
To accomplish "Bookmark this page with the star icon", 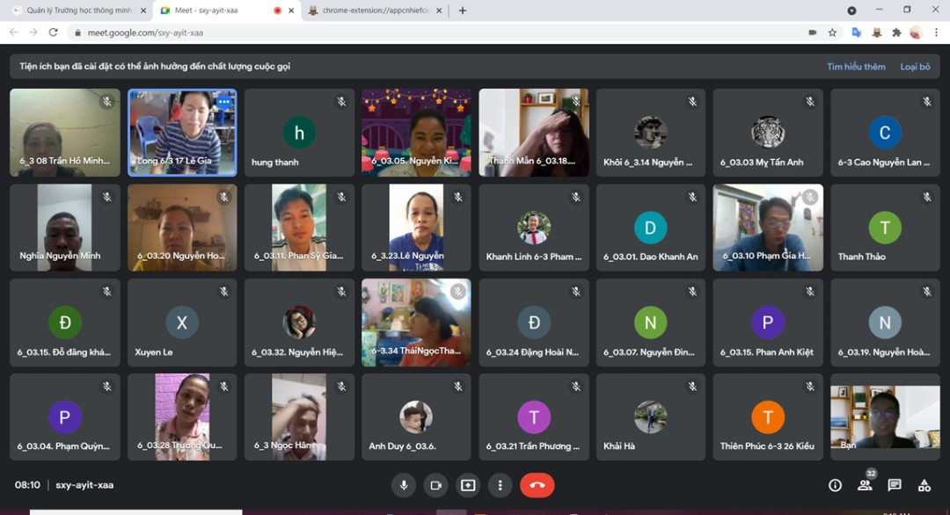I will coord(832,33).
